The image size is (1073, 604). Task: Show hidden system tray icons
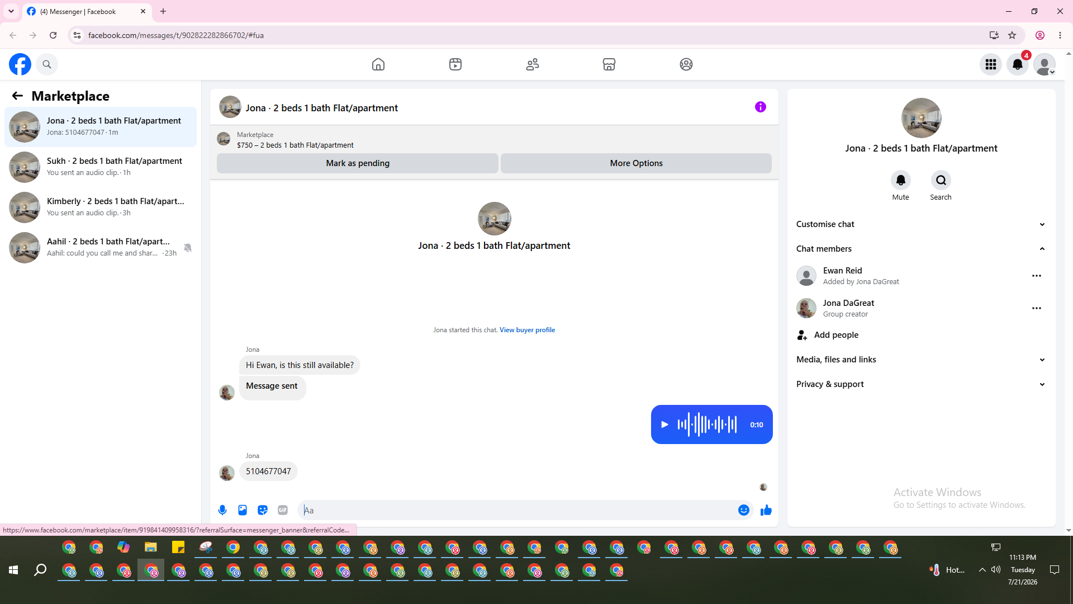click(982, 570)
